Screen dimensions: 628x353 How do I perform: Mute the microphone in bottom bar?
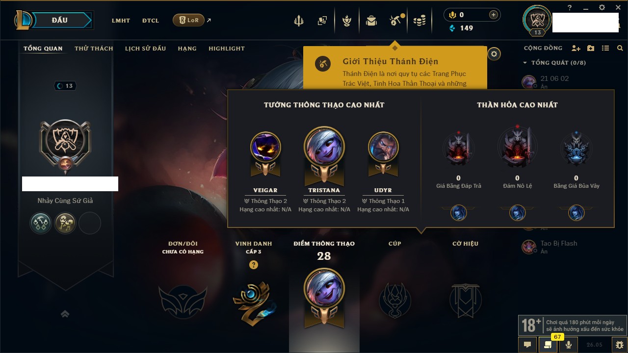[x=569, y=345]
